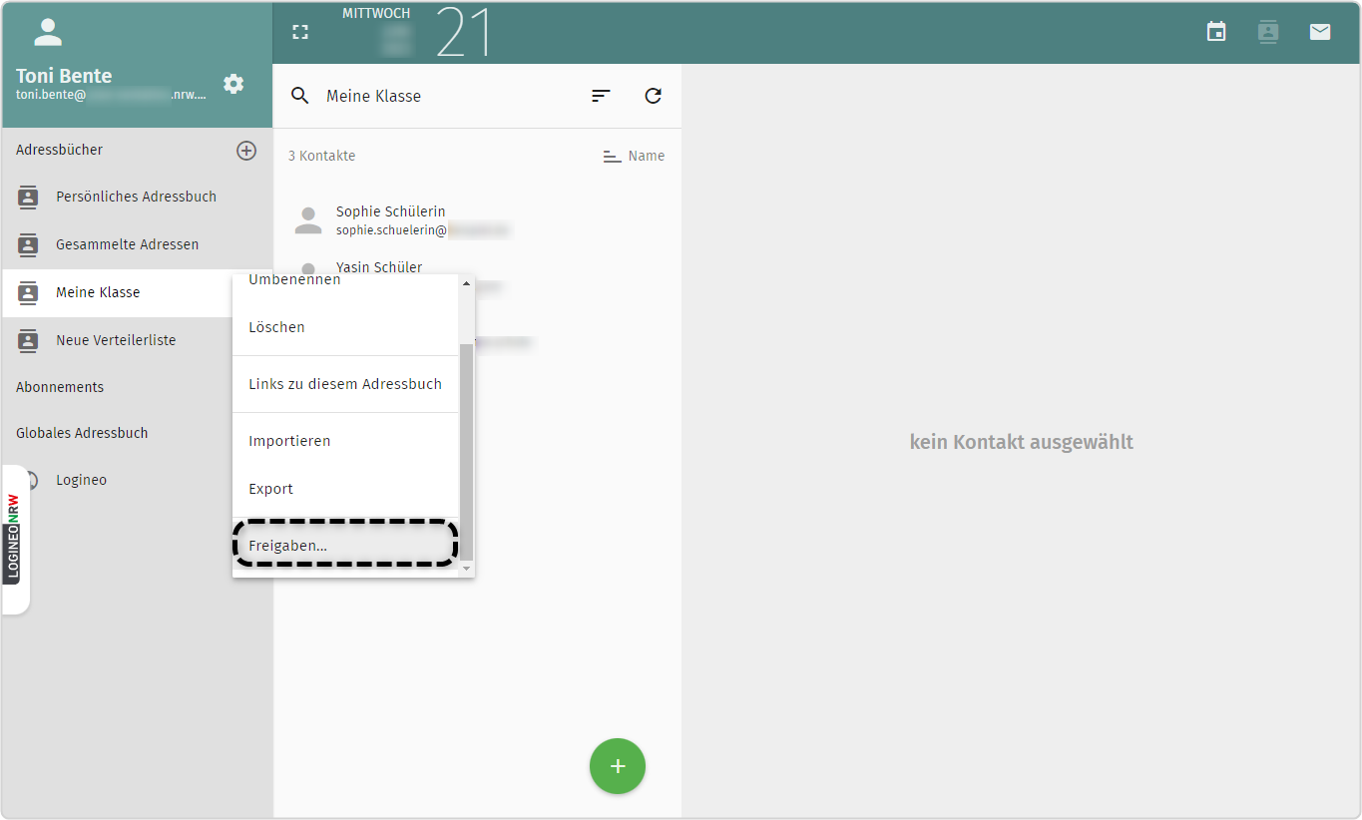Screen dimensions: 1362x820
Task: Choose Export from the context menu
Action: click(346, 489)
